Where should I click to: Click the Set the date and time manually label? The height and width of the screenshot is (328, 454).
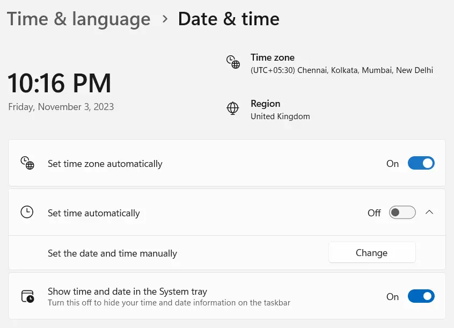[112, 253]
